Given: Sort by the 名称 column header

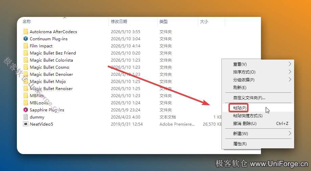Looking at the screenshot, I should click(27, 21).
